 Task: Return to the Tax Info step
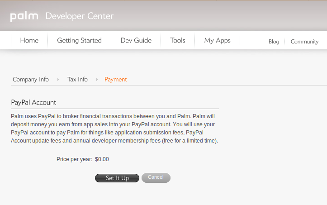click(77, 79)
